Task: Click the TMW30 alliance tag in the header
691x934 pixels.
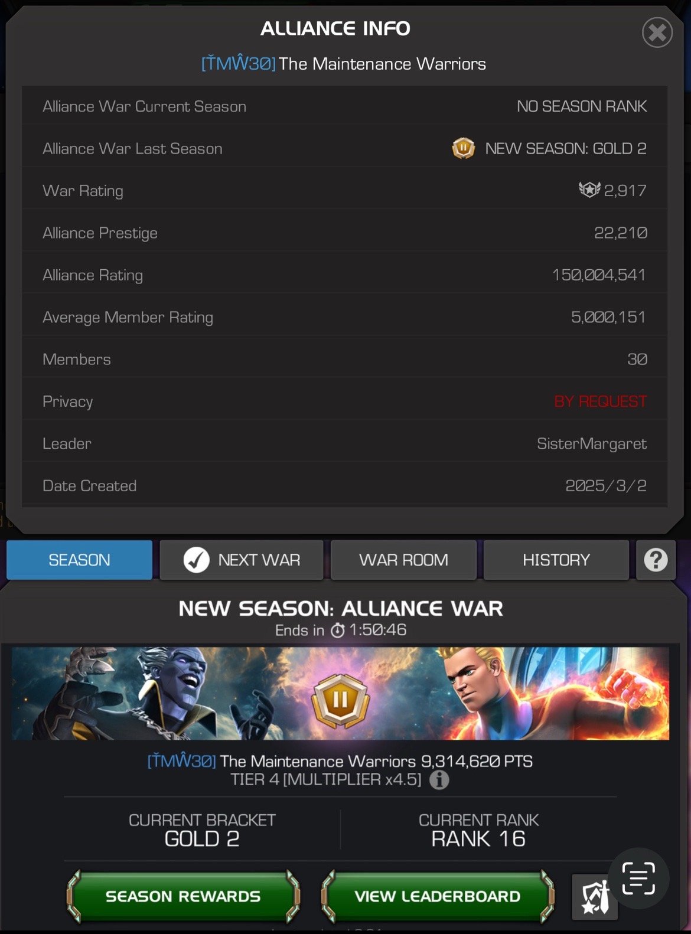Action: pos(239,63)
